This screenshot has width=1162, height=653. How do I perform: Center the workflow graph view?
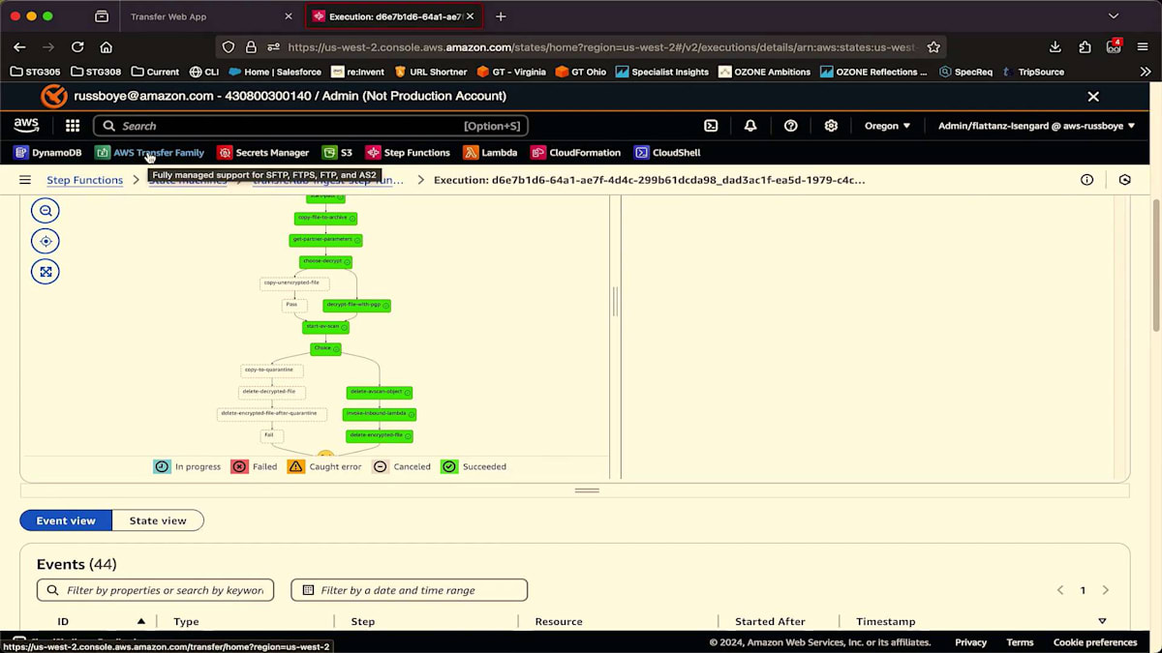[x=46, y=241]
